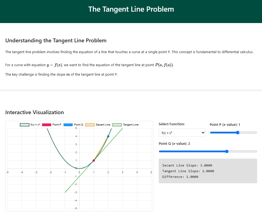Click the Secant Line Slope readout
The width and height of the screenshot is (262, 215).
(187, 165)
